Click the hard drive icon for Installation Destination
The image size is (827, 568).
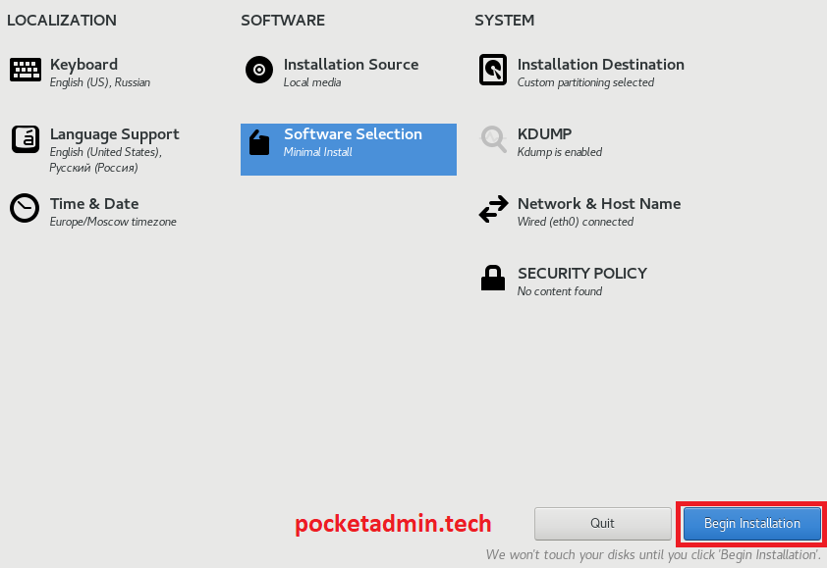(x=493, y=70)
